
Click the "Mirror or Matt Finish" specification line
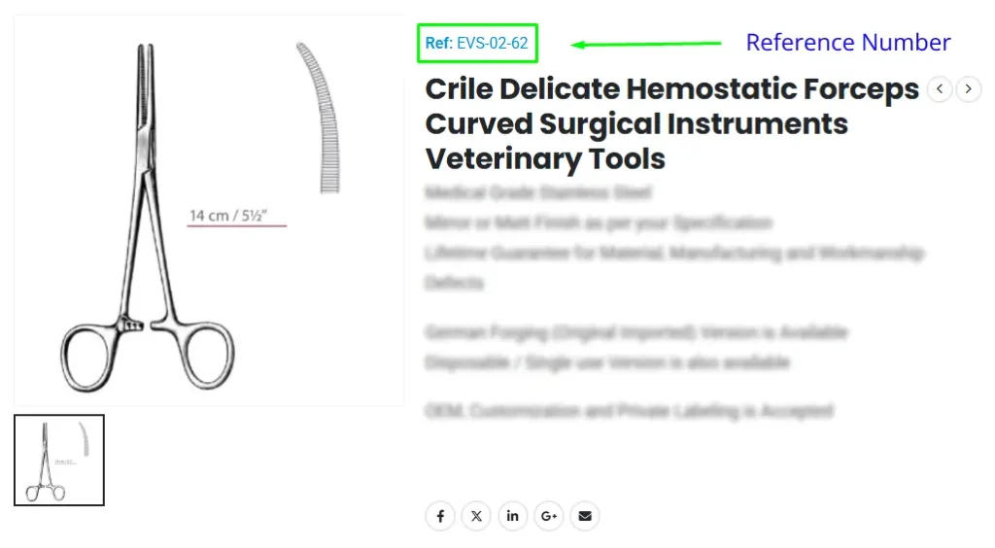coord(598,223)
